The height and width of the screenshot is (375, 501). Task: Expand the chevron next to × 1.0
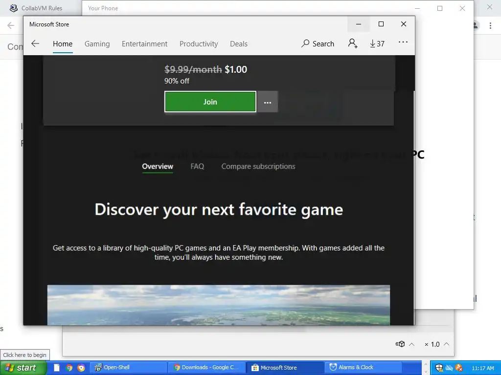[447, 344]
